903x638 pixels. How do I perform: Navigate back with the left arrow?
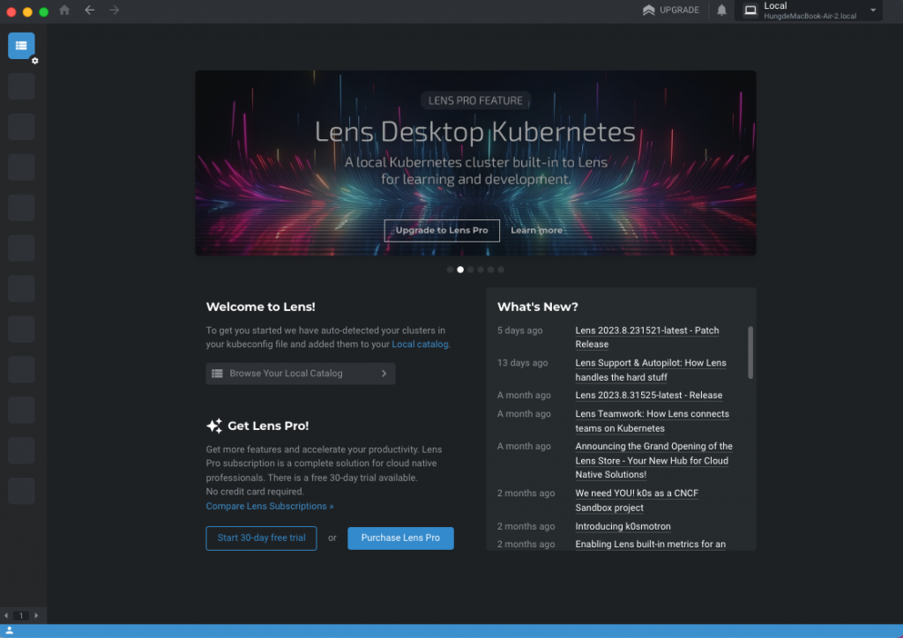[x=89, y=10]
